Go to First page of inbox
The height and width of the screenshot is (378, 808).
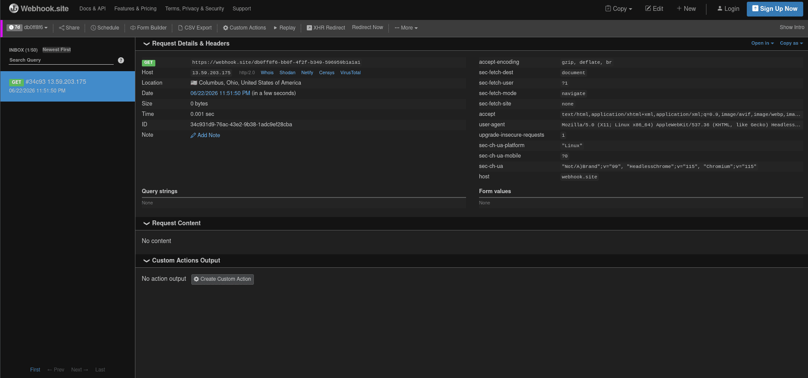[35, 370]
